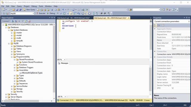Click the Save All icon

tap(20, 10)
